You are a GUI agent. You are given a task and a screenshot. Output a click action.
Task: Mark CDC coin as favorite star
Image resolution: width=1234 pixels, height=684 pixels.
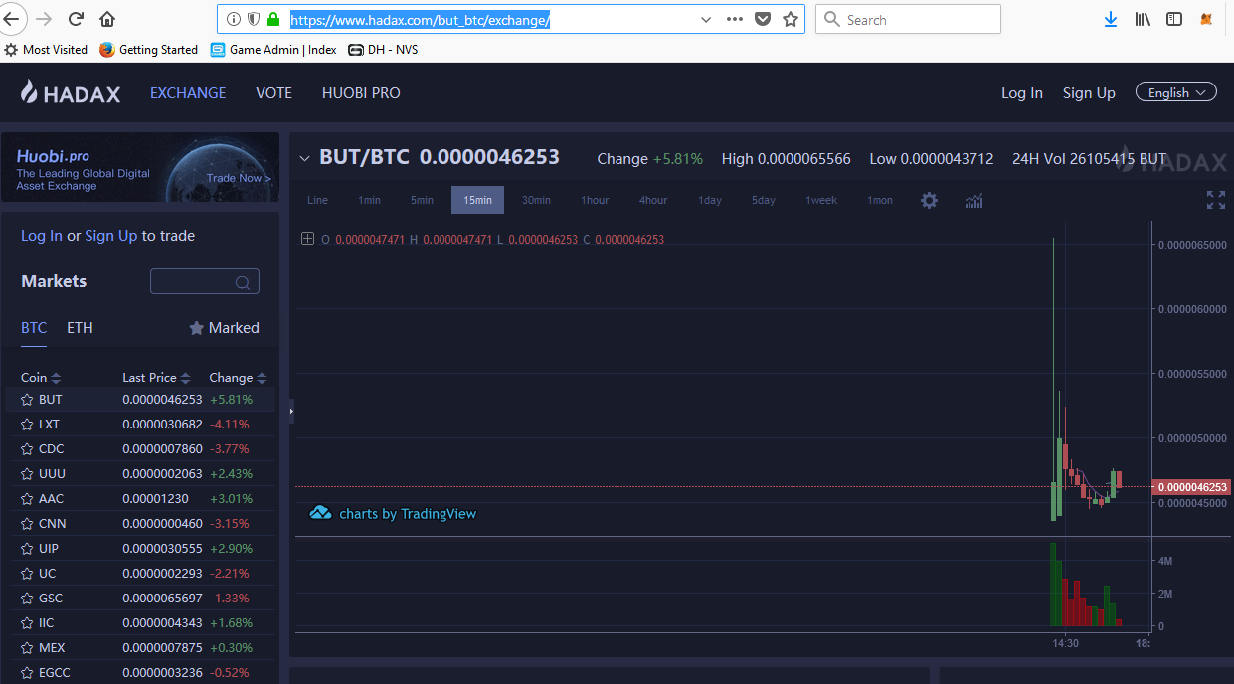[x=27, y=449]
